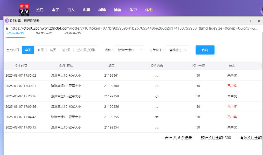
Task: Open the 彩票 navigation menu
Action: [x=86, y=10]
